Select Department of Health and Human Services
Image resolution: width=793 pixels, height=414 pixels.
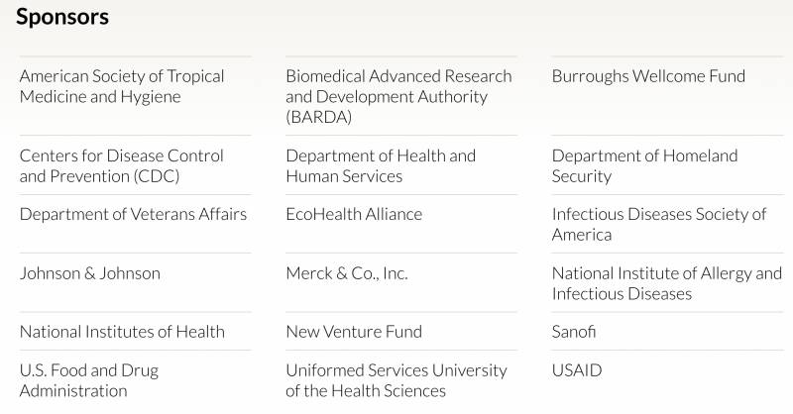(x=381, y=165)
